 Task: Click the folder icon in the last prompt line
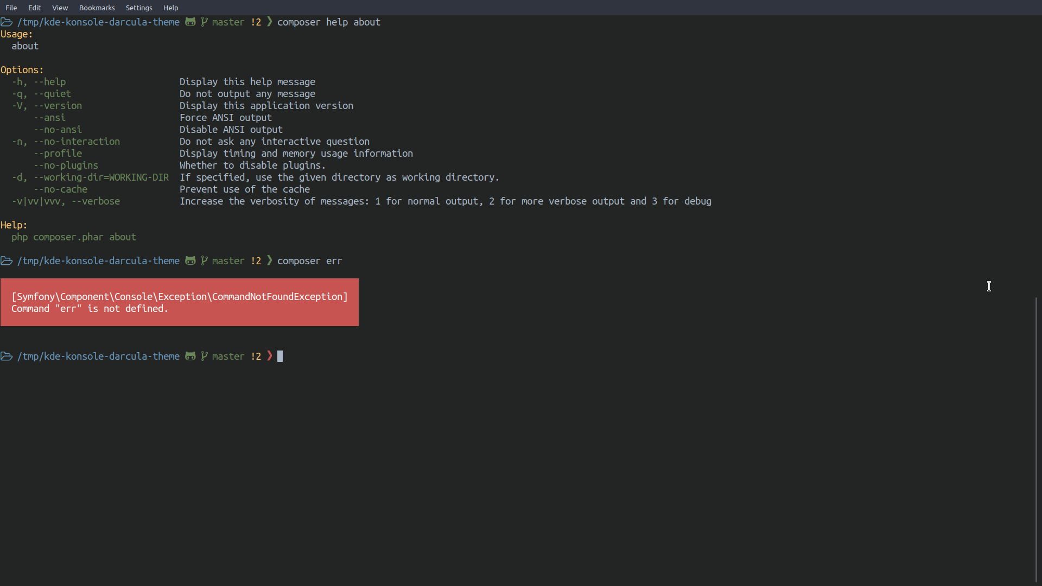tap(7, 356)
